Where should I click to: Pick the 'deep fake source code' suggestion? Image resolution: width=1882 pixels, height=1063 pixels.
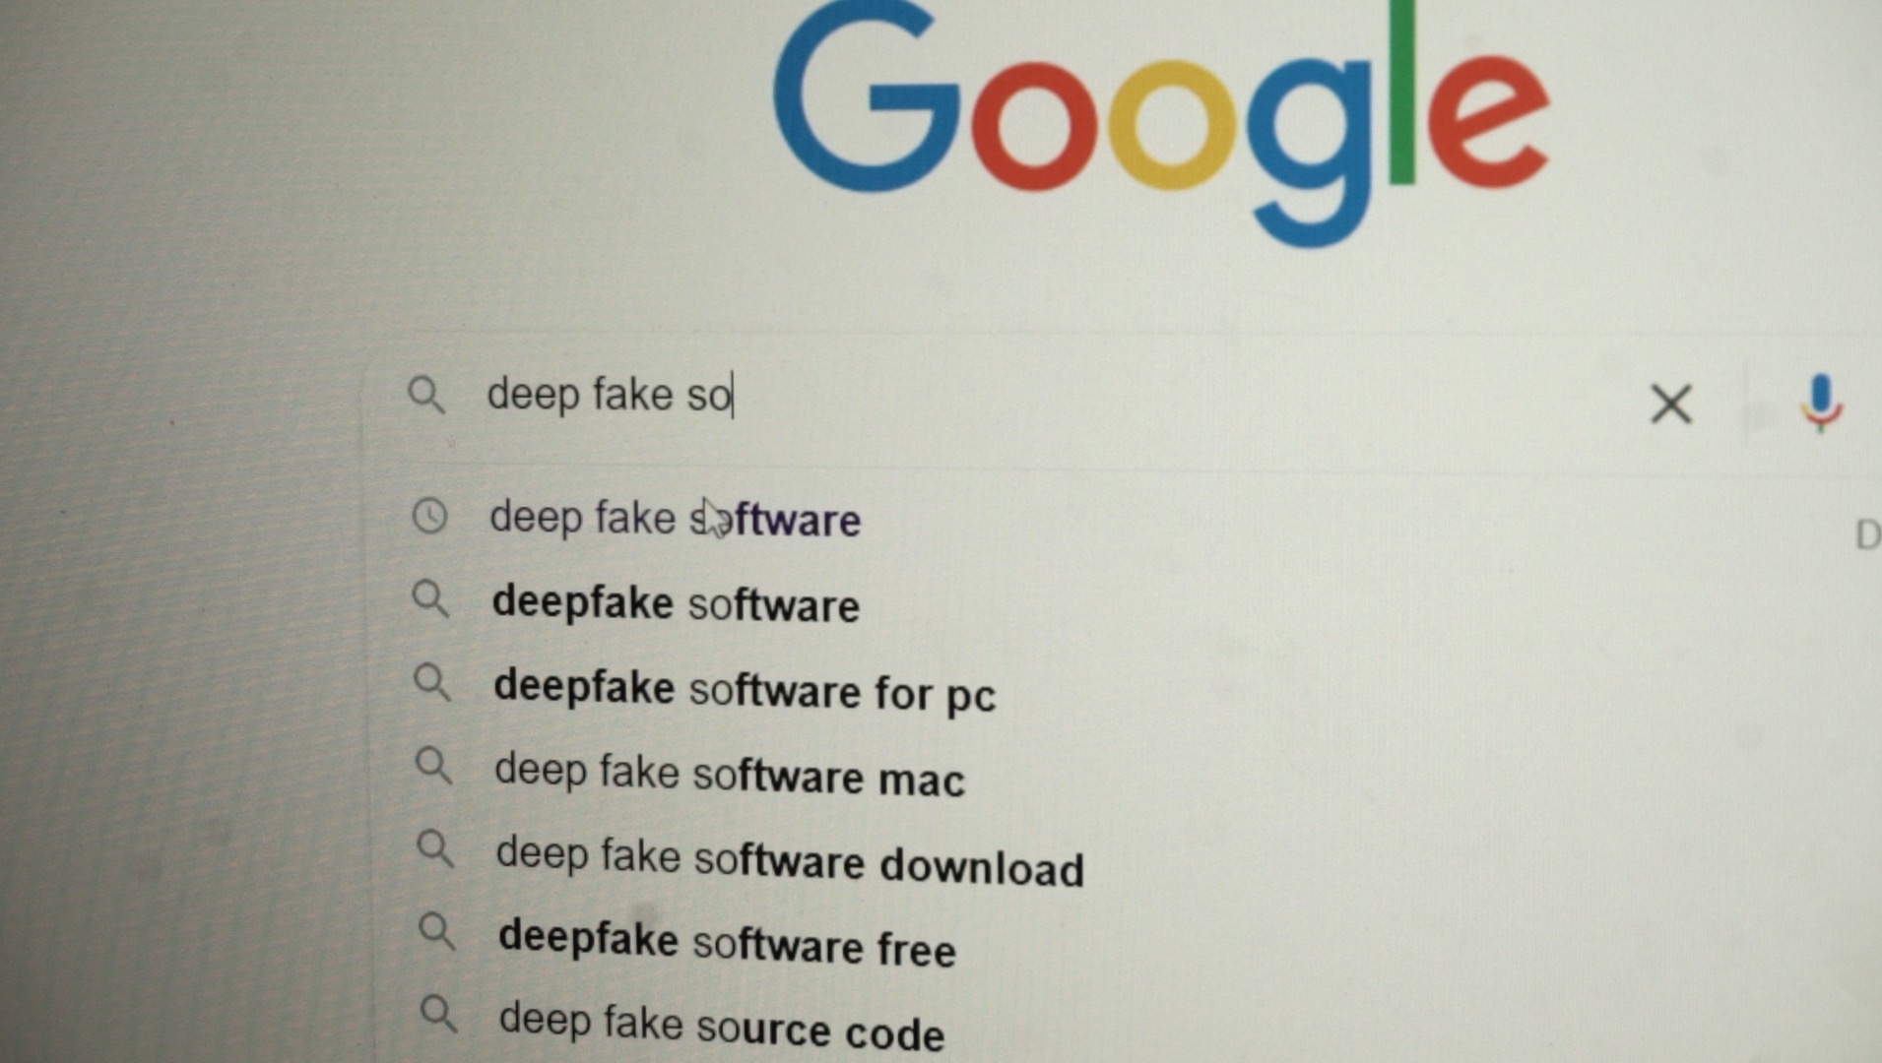click(722, 1027)
